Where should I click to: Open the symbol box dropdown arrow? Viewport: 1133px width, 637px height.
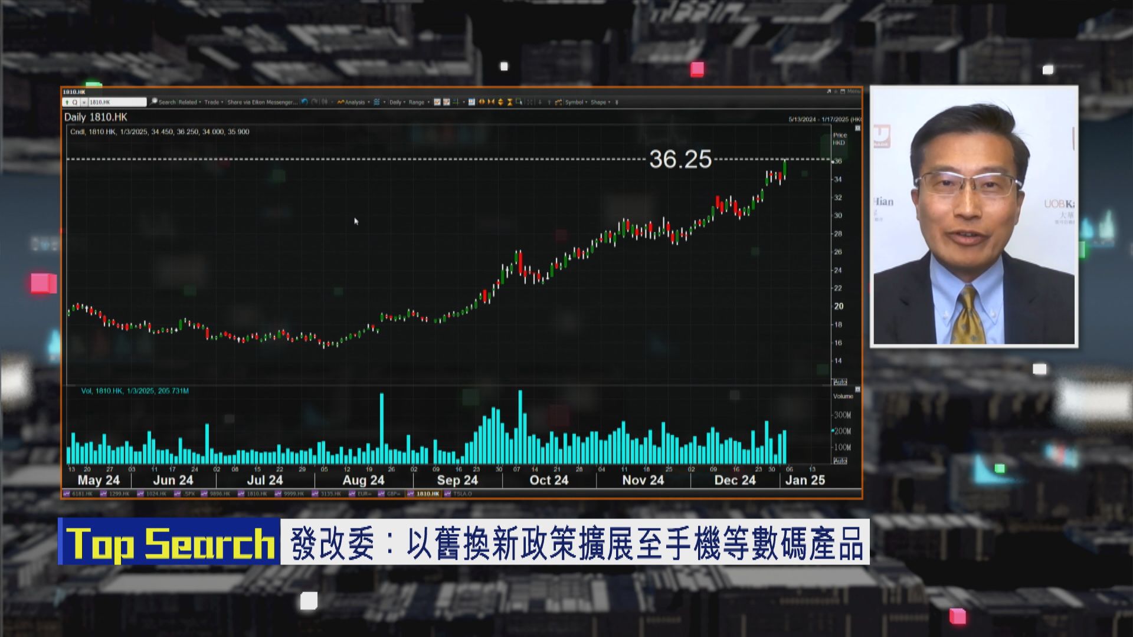pyautogui.click(x=84, y=102)
